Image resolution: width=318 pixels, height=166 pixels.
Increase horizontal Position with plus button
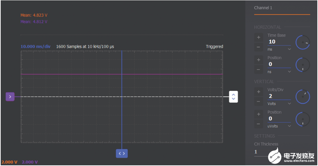point(259,60)
